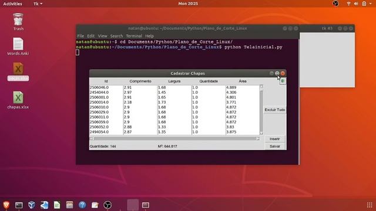
Task: Select Id cell 2494054.0
Action: [99, 132]
